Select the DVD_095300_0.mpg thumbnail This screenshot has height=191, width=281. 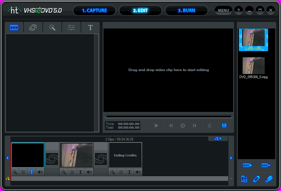(x=253, y=68)
